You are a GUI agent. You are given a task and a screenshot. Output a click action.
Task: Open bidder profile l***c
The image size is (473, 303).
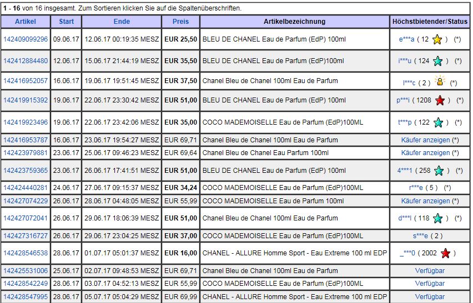(x=409, y=83)
